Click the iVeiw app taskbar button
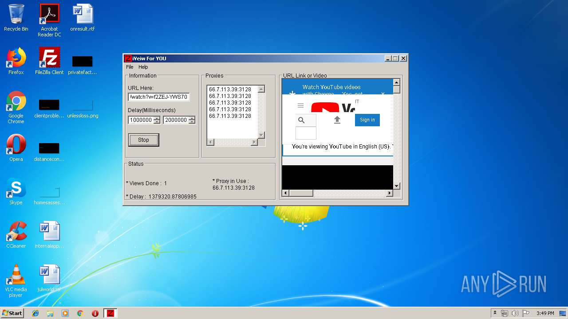This screenshot has height=319, width=568. tap(110, 313)
